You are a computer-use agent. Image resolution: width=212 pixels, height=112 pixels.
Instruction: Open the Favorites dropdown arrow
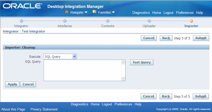pos(113,13)
